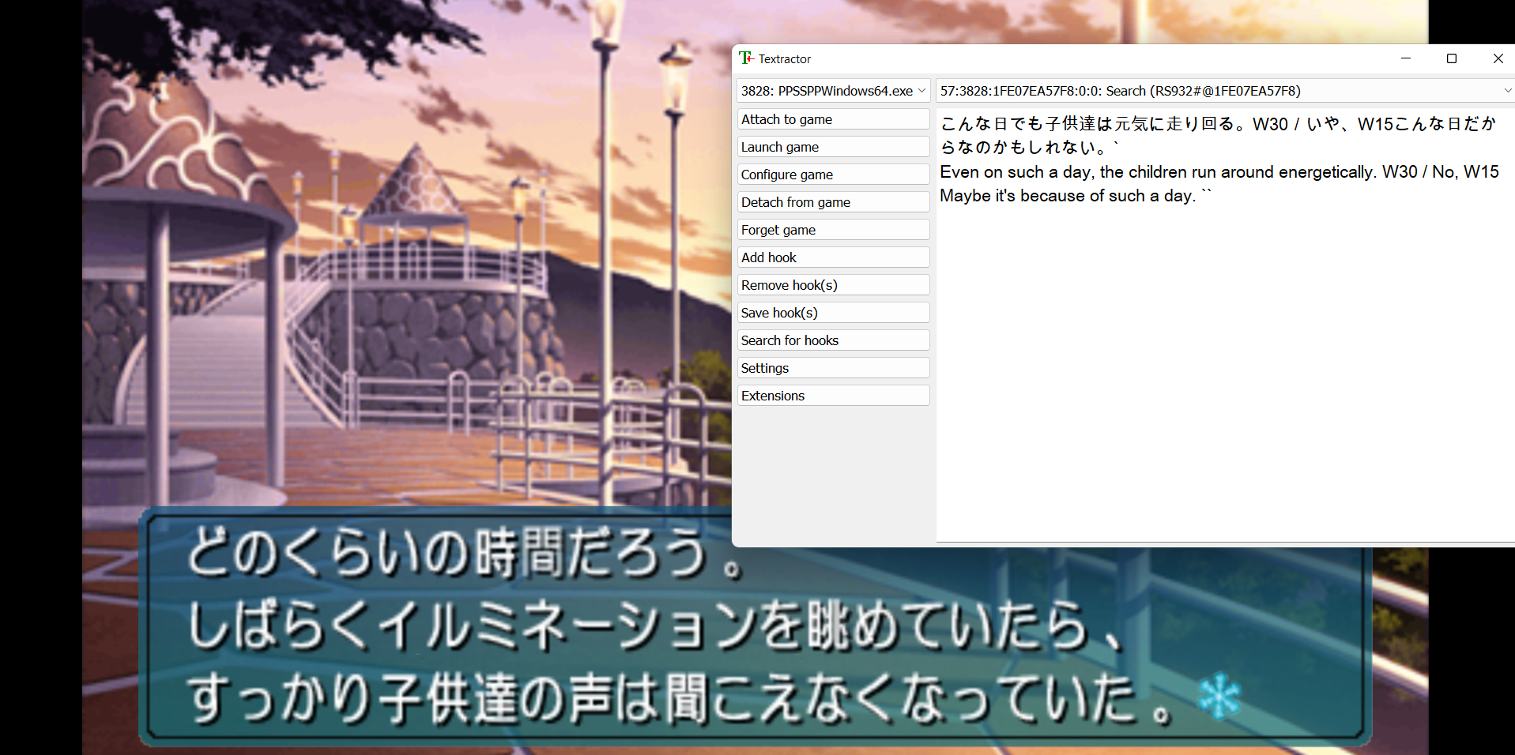This screenshot has width=1515, height=755.
Task: Click the Textractor logo in the title bar
Action: click(746, 58)
